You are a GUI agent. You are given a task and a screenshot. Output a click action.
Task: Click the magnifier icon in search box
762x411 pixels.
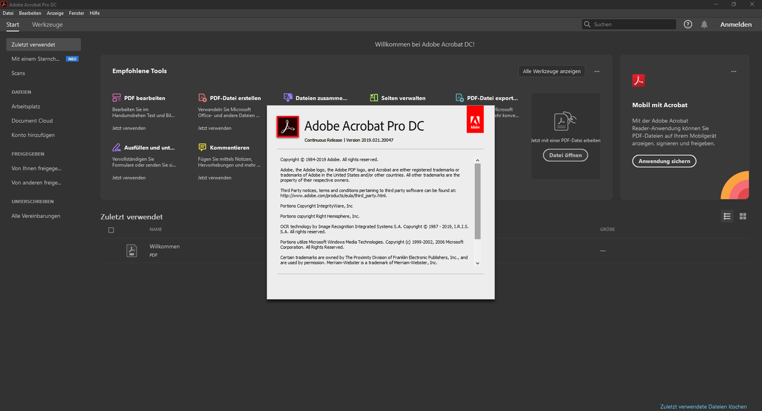click(x=588, y=24)
